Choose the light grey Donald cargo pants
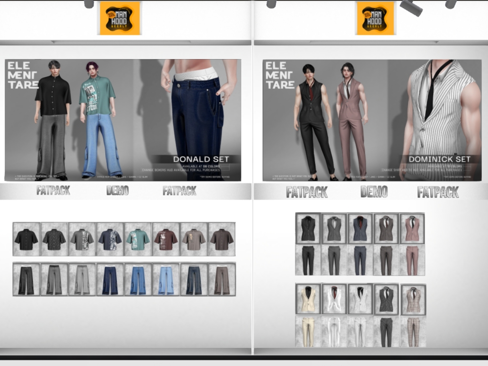This screenshot has height=366, width=488. [x=82, y=279]
